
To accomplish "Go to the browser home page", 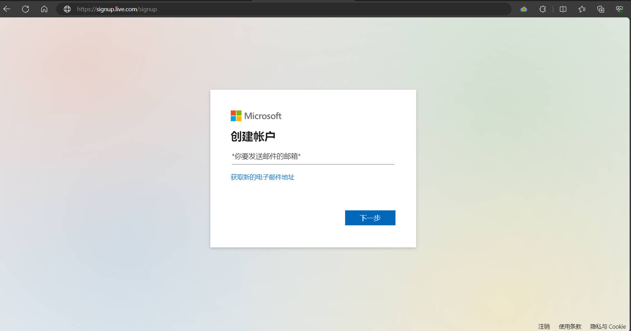I will [x=44, y=9].
